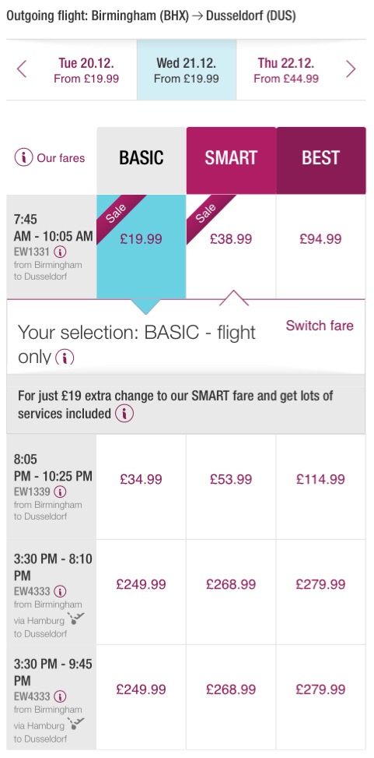This screenshot has height=758, width=374.
Task: Open info icon for 3:30 PM - 8:10 PM flight
Action: tap(61, 591)
